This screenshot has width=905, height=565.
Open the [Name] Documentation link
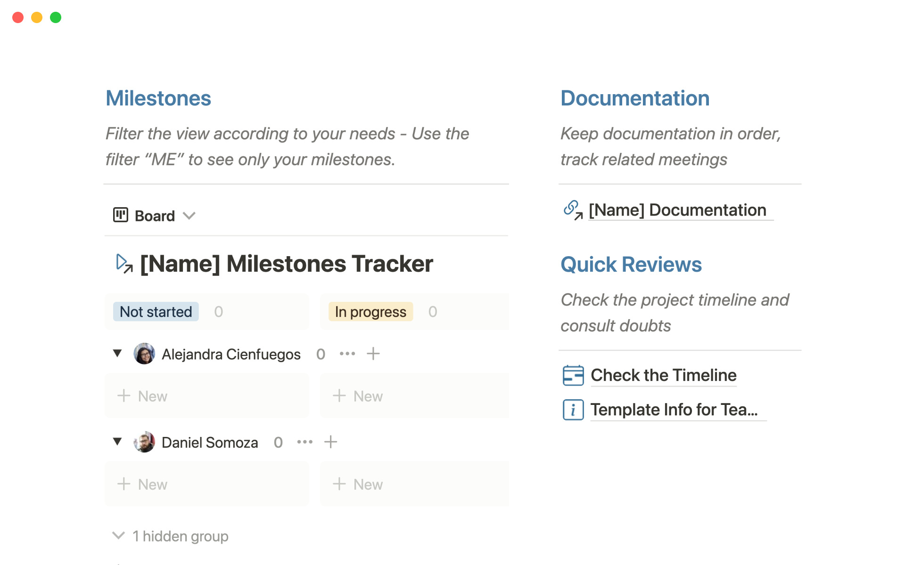coord(677,210)
